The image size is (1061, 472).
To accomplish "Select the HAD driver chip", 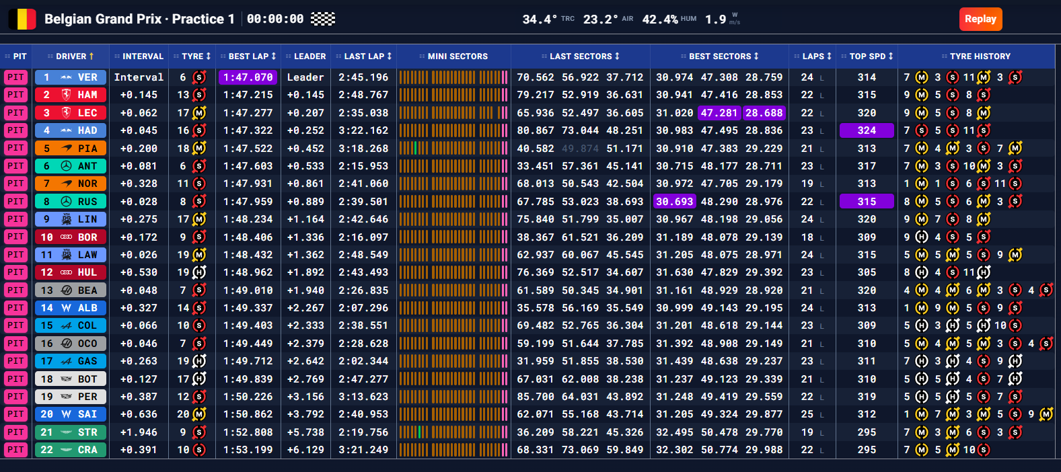I will 71,130.
